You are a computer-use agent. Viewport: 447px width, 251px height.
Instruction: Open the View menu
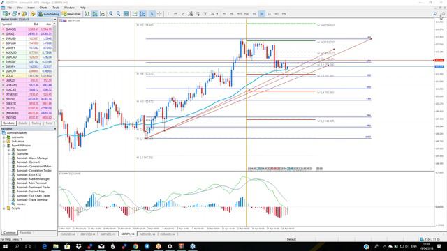click(20, 8)
